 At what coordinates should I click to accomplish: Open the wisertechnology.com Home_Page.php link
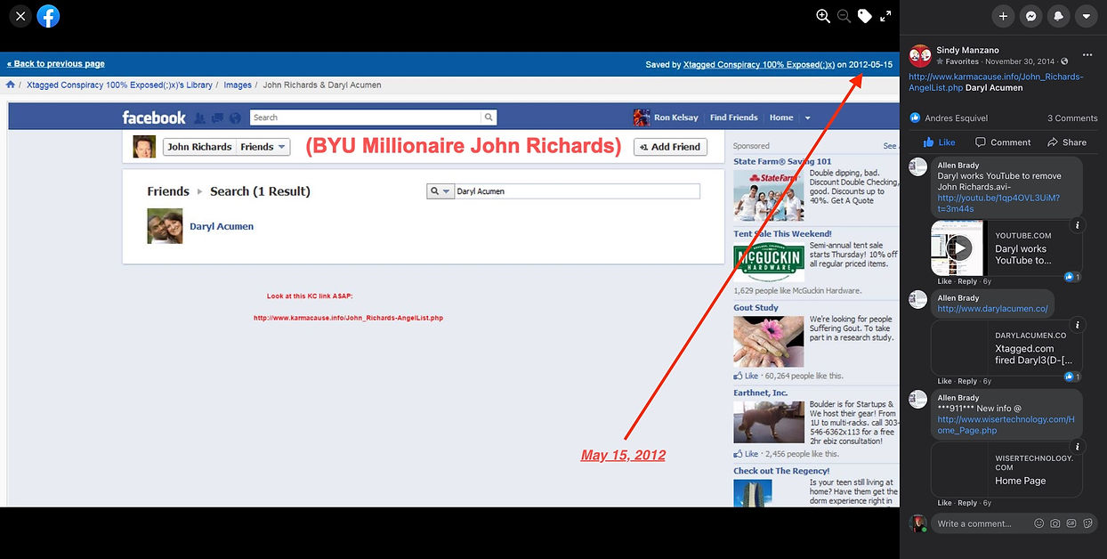pyautogui.click(x=1006, y=425)
